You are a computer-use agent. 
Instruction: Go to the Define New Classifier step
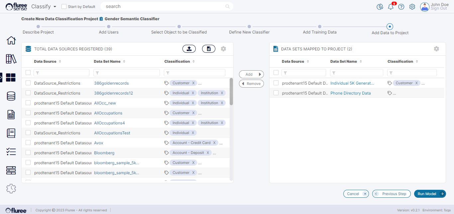click(x=249, y=27)
